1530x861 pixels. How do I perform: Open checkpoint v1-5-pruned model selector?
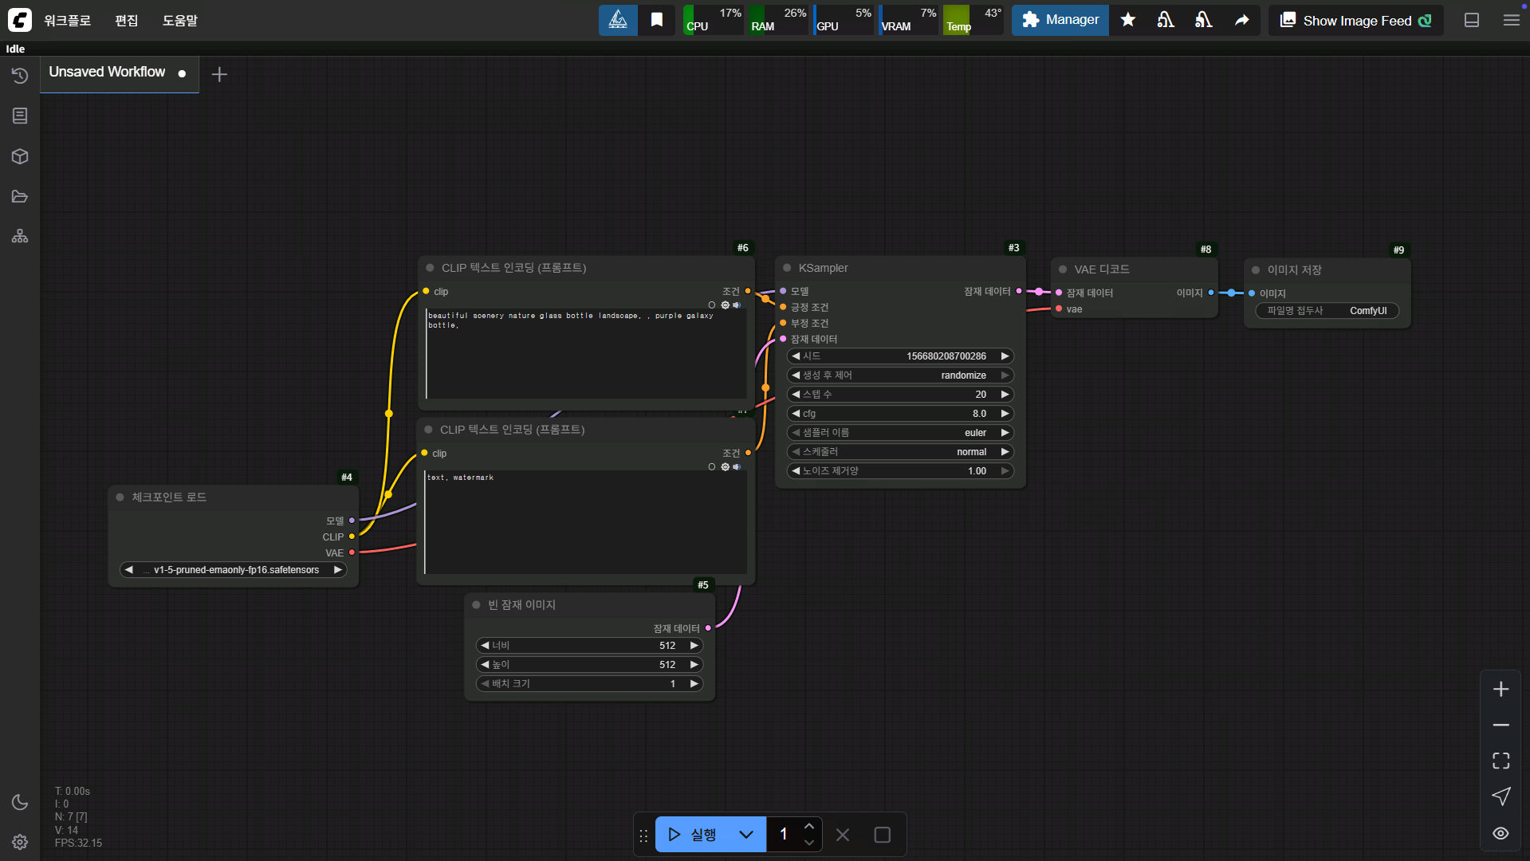(x=234, y=570)
